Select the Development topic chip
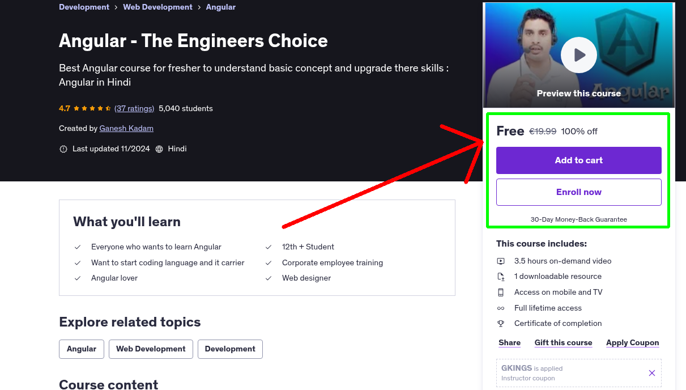This screenshot has width=686, height=390. pyautogui.click(x=230, y=349)
